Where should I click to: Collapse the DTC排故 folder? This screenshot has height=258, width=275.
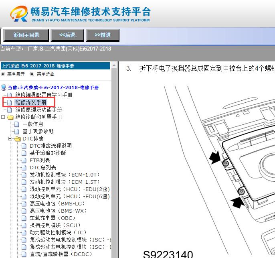[x=10, y=139]
